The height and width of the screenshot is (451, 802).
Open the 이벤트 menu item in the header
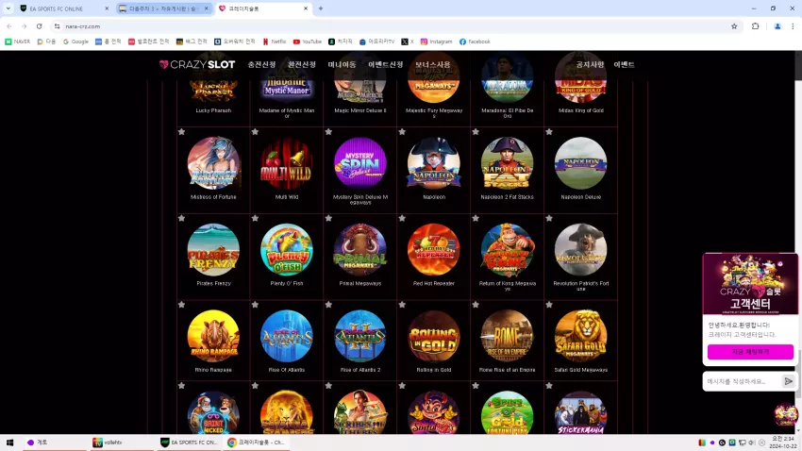point(624,64)
